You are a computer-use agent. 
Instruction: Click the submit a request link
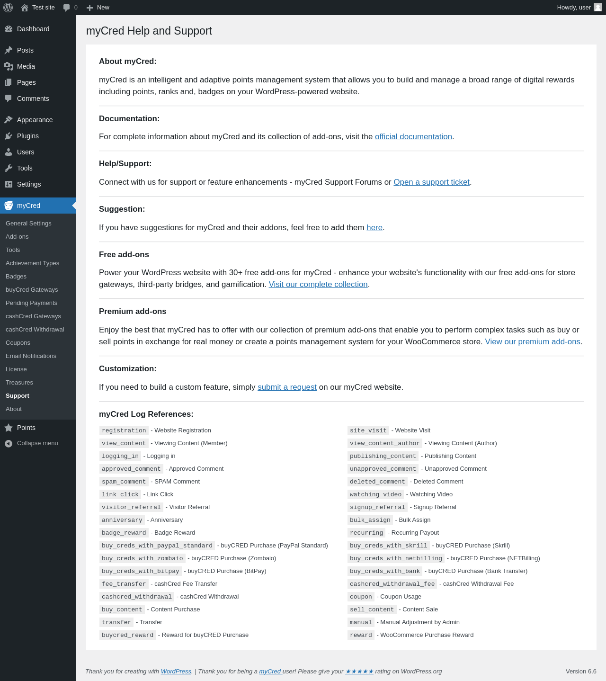(287, 387)
